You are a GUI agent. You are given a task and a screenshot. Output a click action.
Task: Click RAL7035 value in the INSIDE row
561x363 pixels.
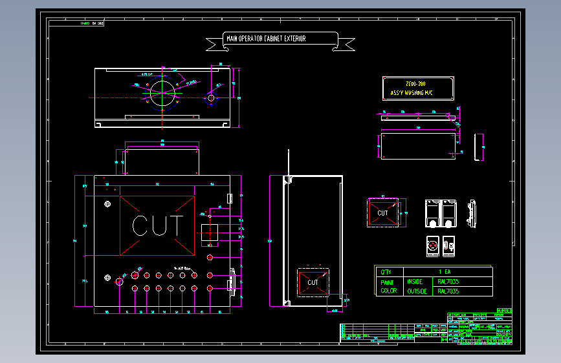(x=448, y=282)
